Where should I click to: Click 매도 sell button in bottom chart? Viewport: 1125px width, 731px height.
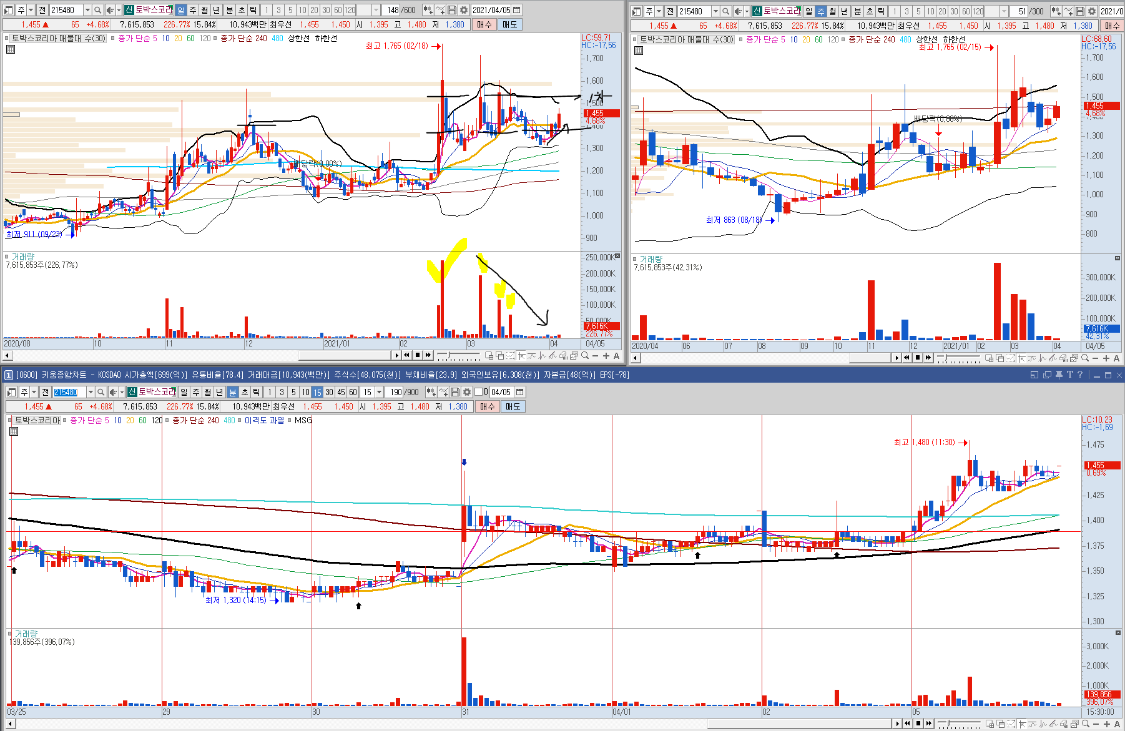coord(513,406)
